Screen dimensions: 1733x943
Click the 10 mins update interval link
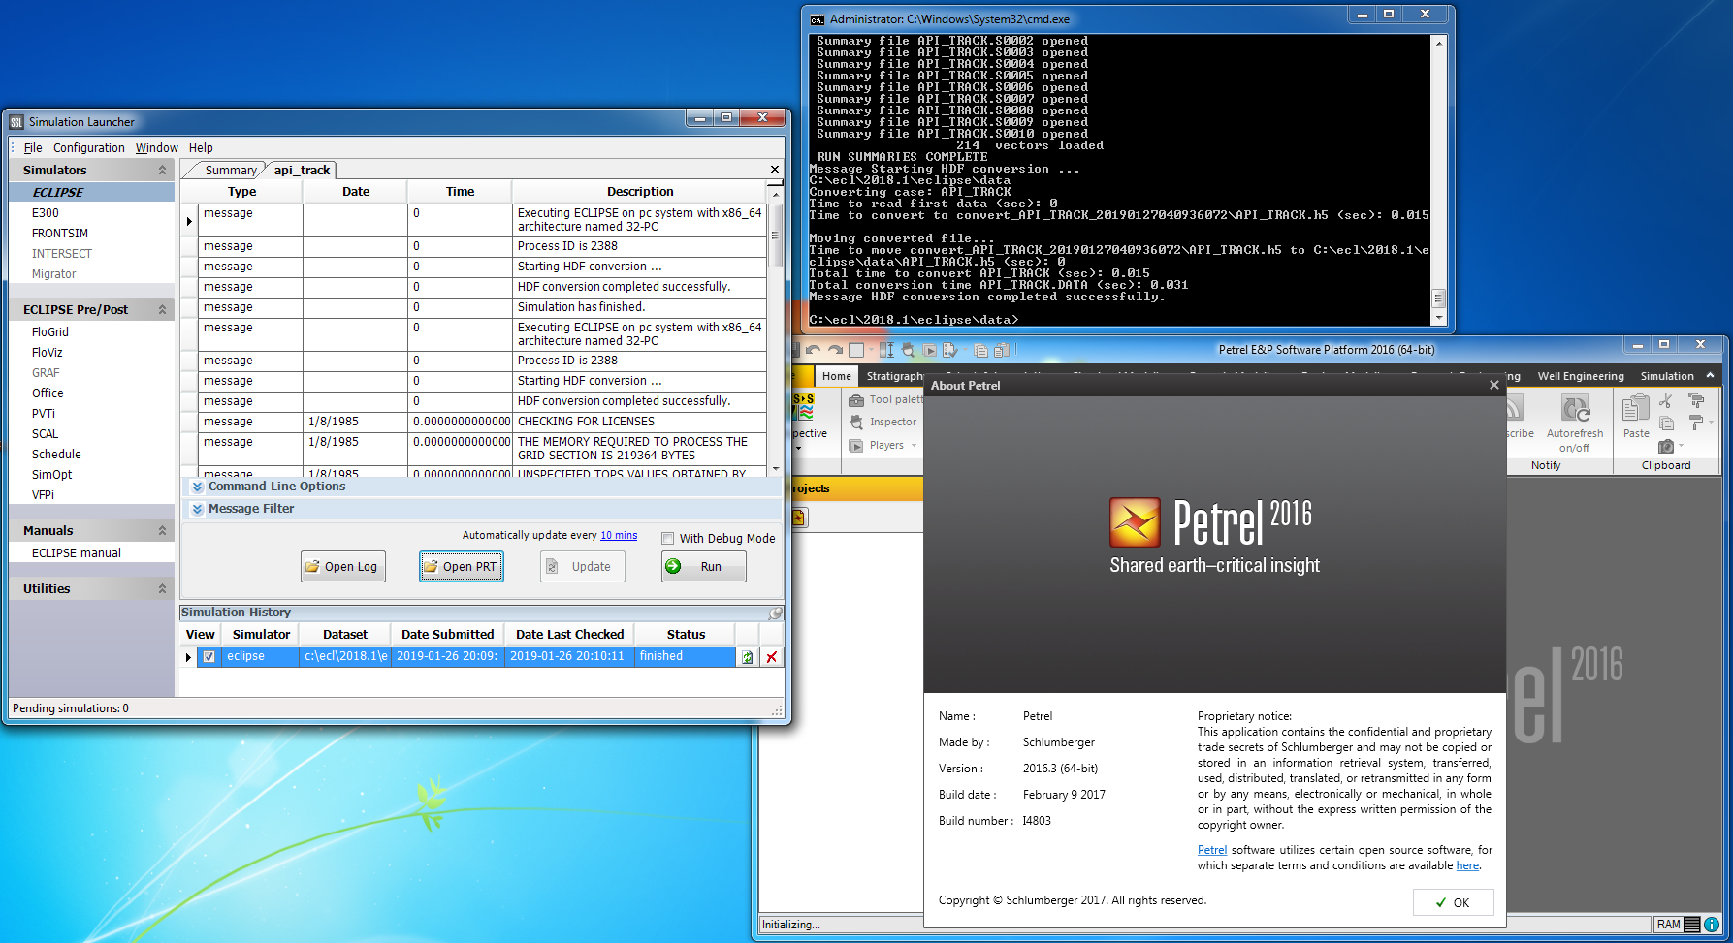[x=619, y=535]
